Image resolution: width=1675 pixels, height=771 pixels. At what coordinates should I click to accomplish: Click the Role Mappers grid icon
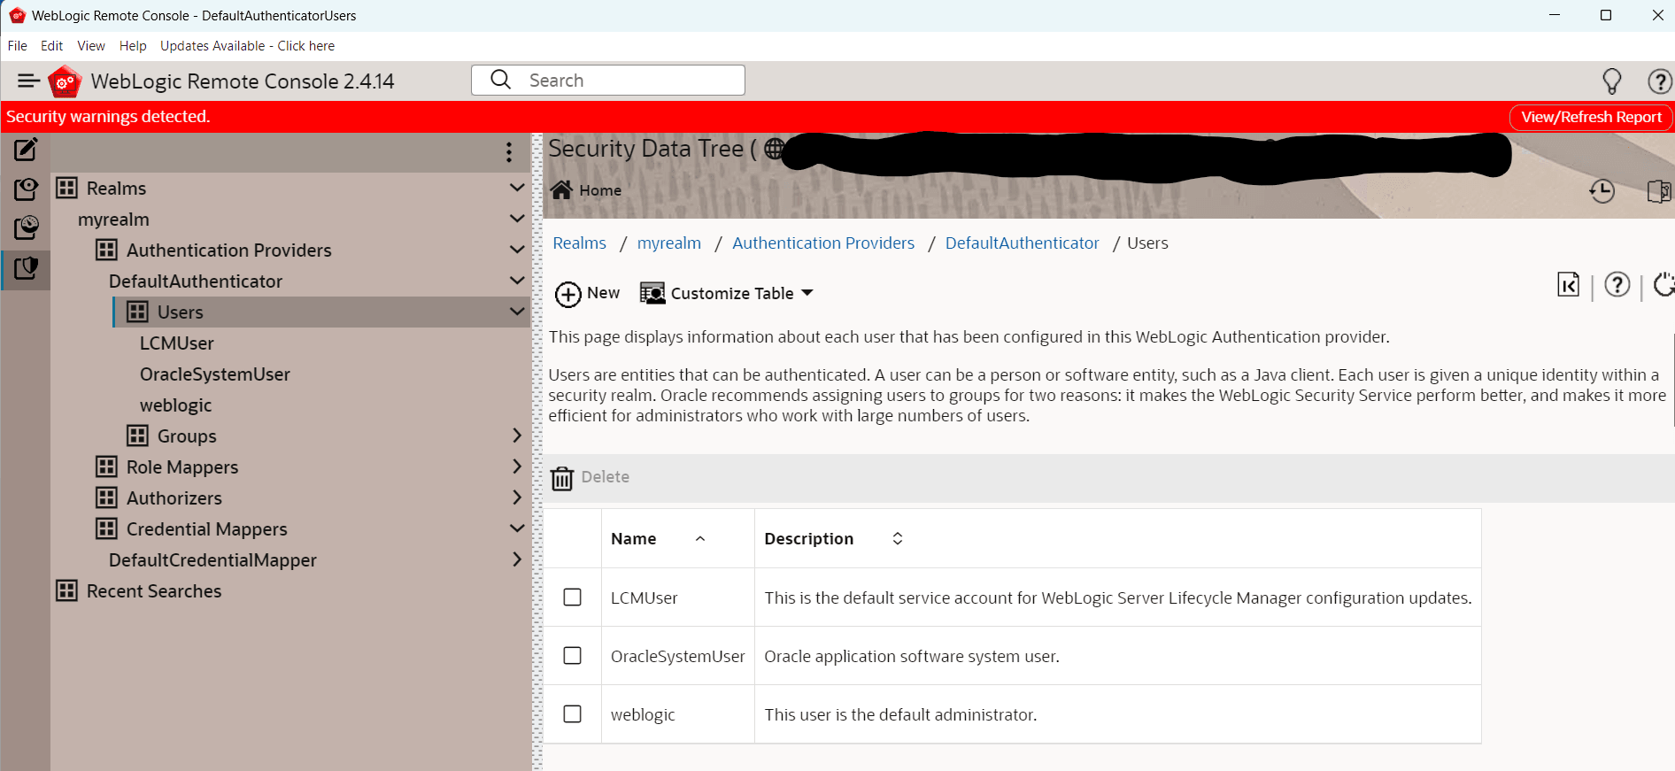tap(106, 466)
